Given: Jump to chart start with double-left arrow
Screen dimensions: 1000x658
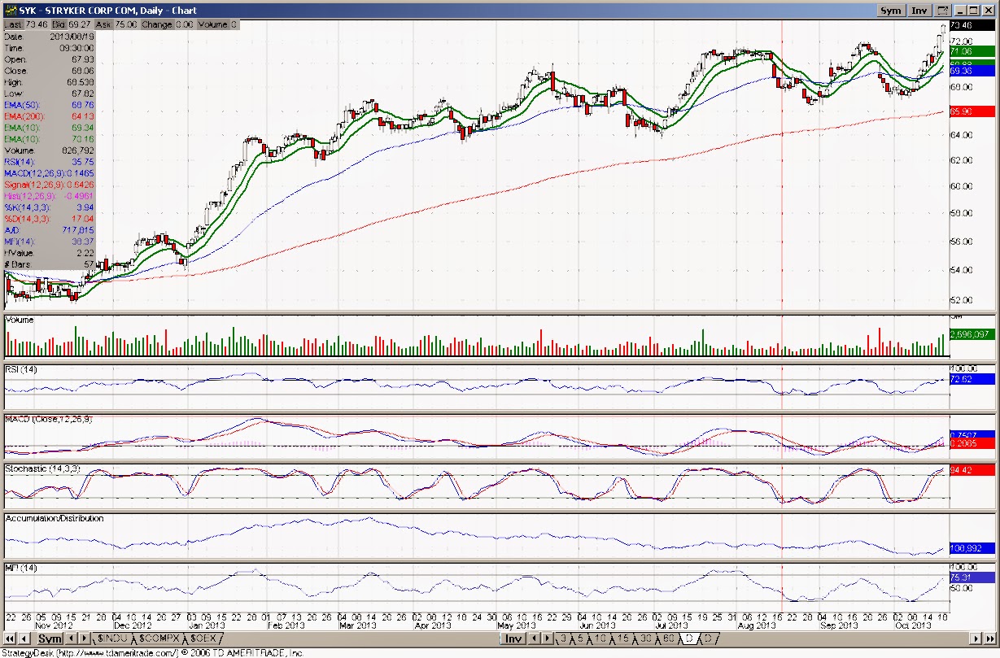Looking at the screenshot, I should pyautogui.click(x=10, y=638).
